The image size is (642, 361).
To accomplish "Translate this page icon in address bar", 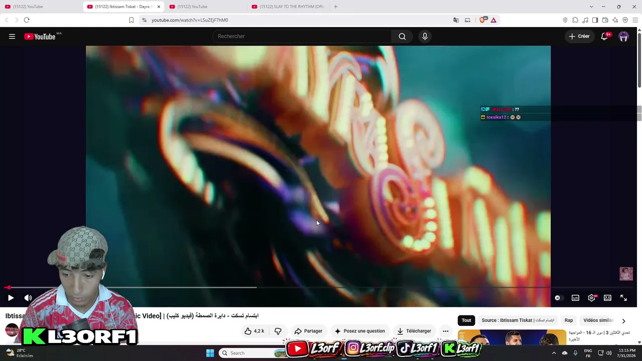I will coord(456,20).
